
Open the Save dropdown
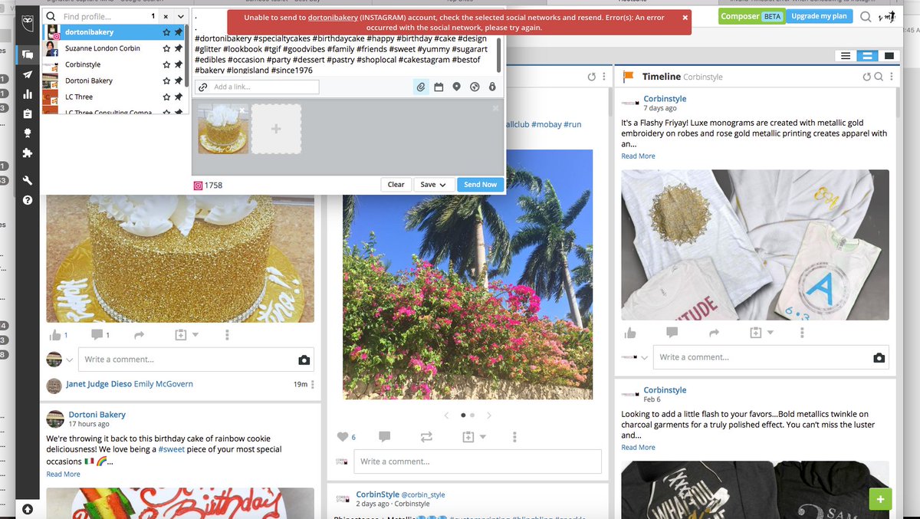click(433, 185)
